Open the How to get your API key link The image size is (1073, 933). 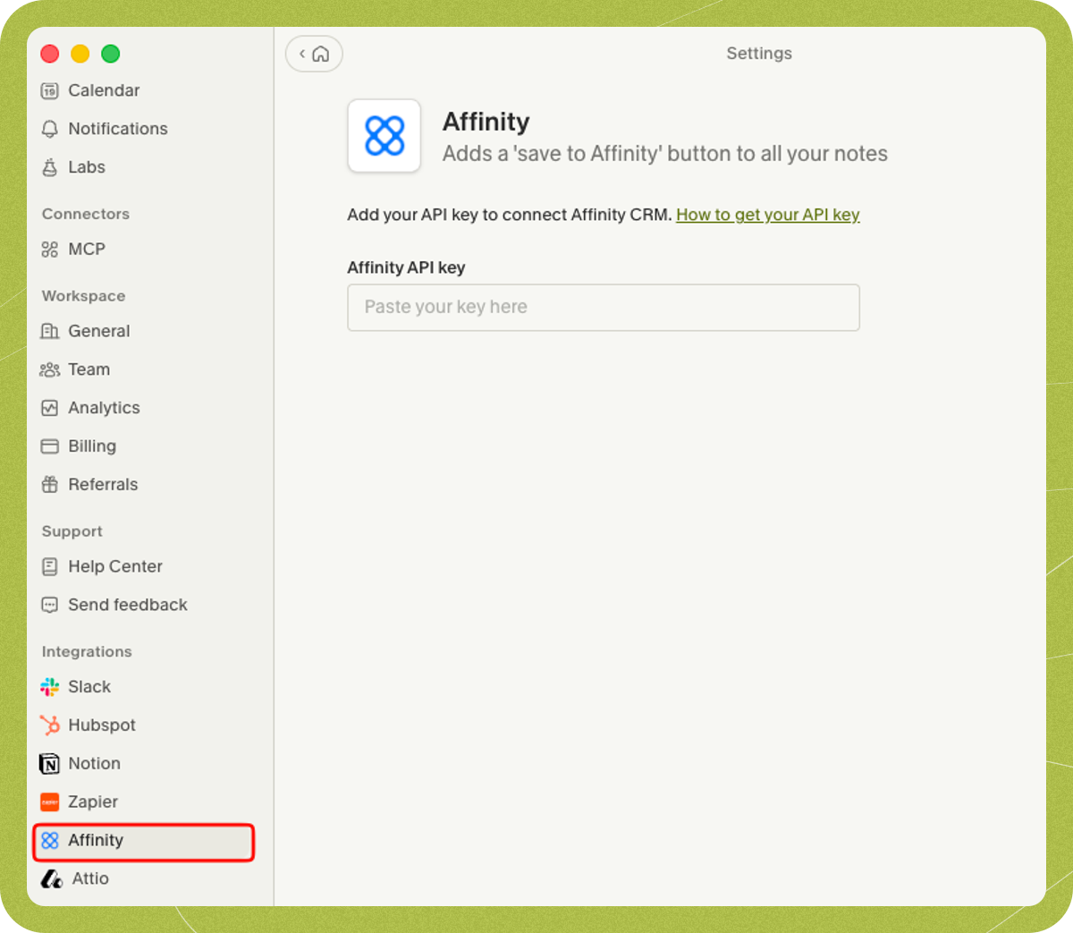coord(767,215)
